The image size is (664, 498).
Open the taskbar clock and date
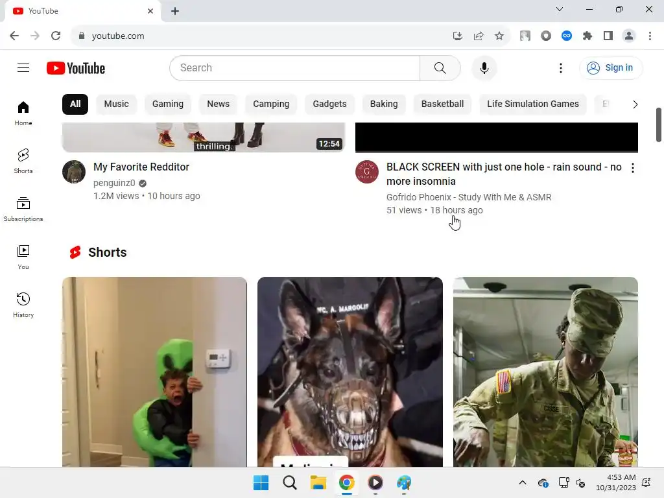[x=616, y=482]
